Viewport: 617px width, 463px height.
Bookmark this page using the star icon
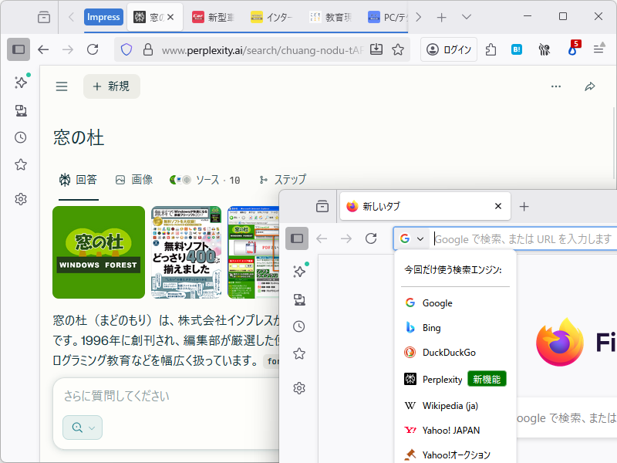(397, 49)
